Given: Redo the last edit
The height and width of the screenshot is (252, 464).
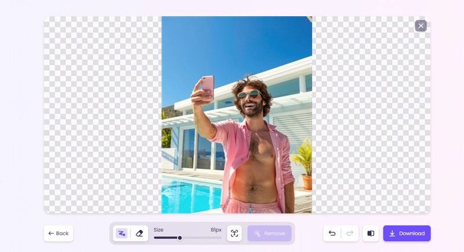Looking at the screenshot, I should coord(350,234).
